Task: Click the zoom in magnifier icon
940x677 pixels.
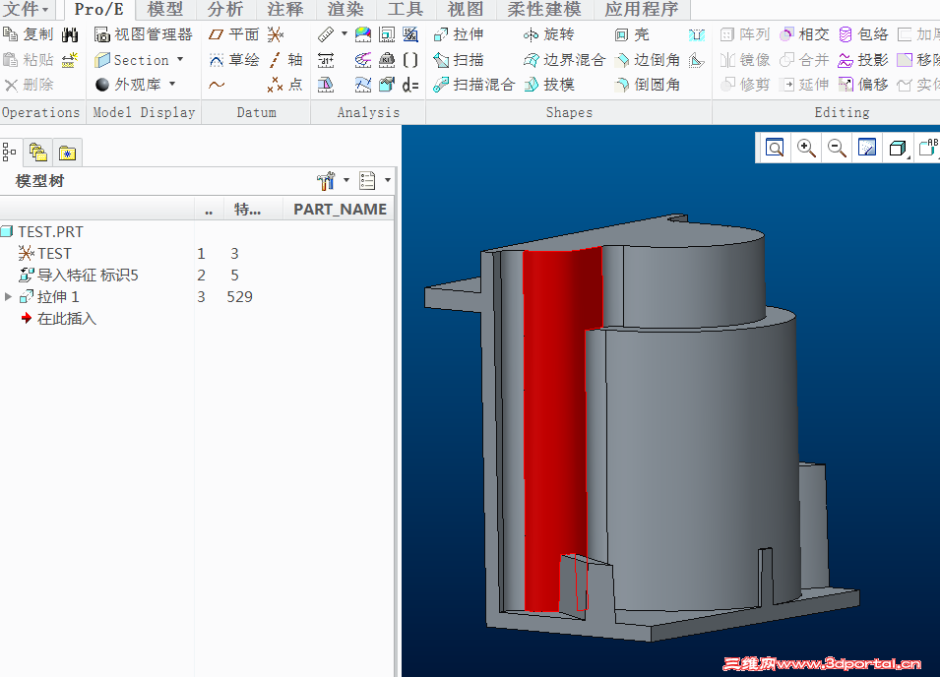Action: point(806,148)
